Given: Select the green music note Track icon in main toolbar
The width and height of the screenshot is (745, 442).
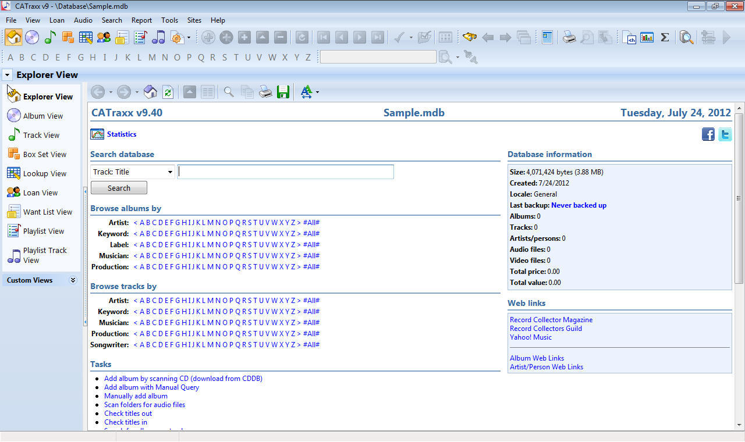Looking at the screenshot, I should coord(50,37).
